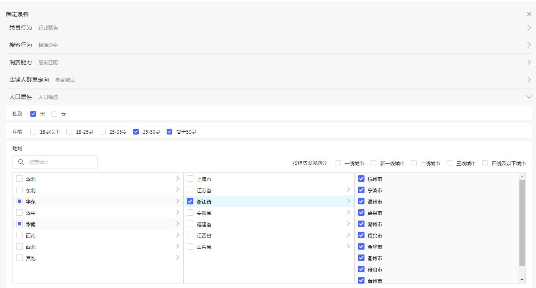The width and height of the screenshot is (536, 288).
Task: Select the 华南 region row
Action: point(31,224)
